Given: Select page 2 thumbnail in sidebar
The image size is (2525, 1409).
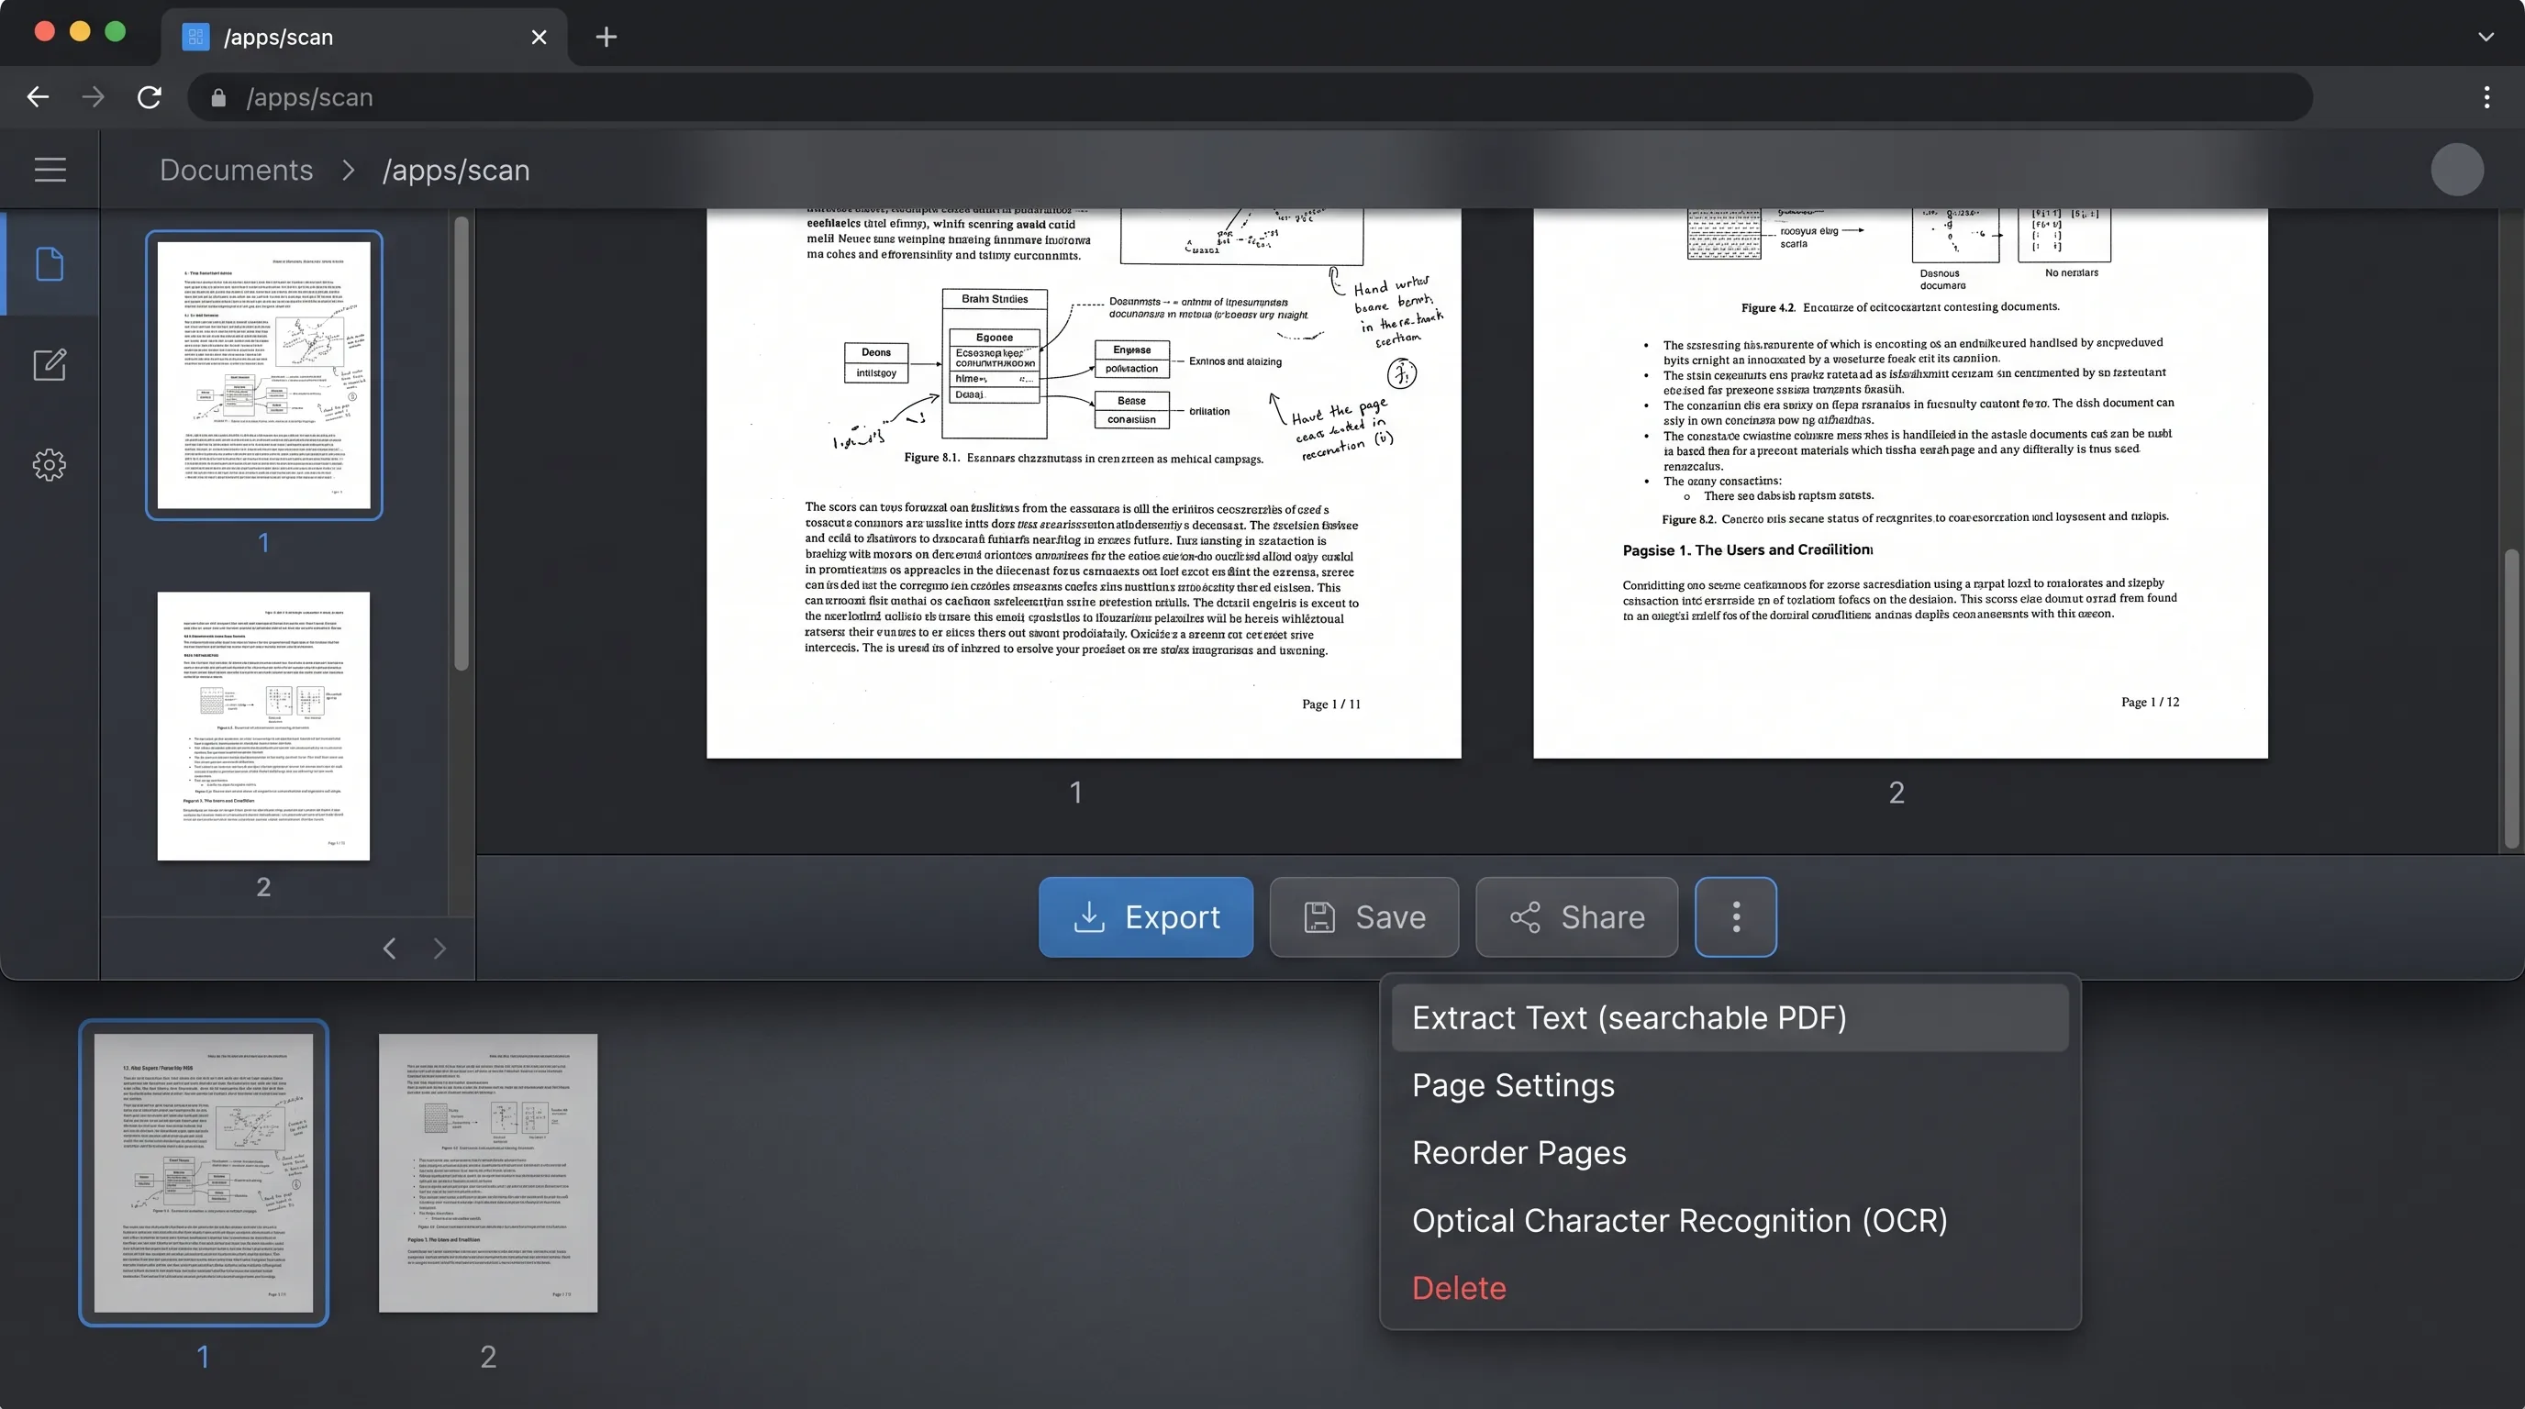Looking at the screenshot, I should tap(263, 726).
